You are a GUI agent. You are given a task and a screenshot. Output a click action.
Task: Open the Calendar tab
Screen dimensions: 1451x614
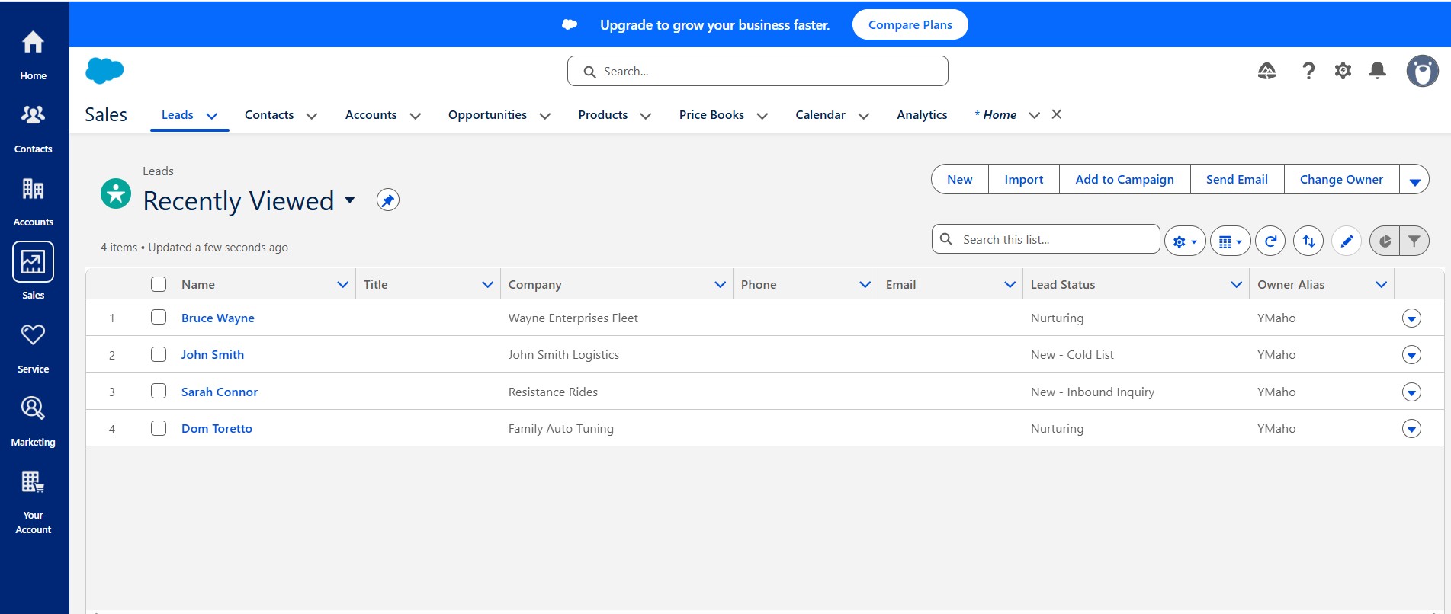click(820, 114)
